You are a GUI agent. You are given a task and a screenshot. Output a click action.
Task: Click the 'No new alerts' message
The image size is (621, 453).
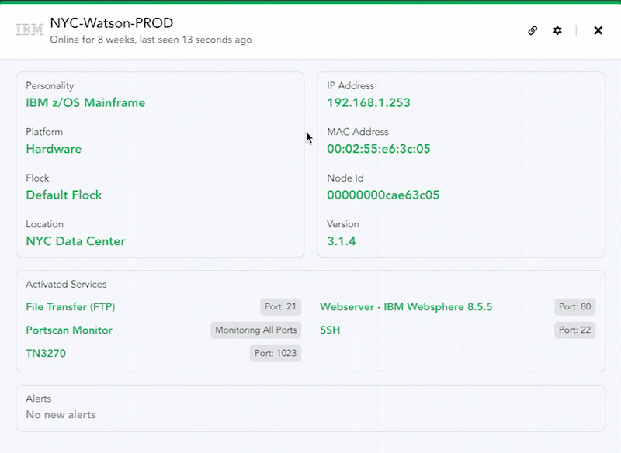(61, 415)
